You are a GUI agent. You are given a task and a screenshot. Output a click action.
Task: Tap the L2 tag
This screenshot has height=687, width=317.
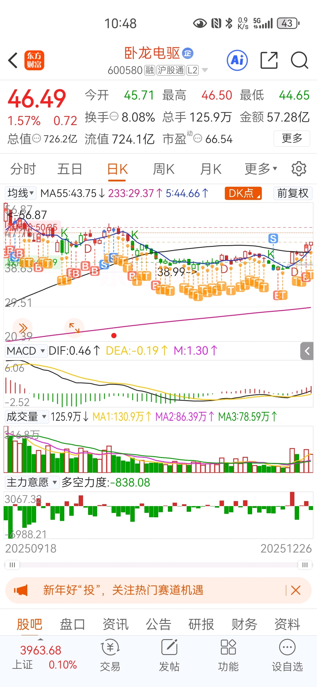pyautogui.click(x=193, y=70)
